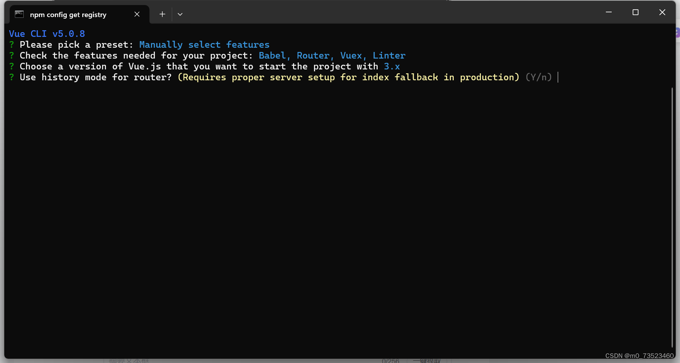Screen dimensions: 680x363
Task: Click the CSDN watermark link
Action: click(x=639, y=356)
